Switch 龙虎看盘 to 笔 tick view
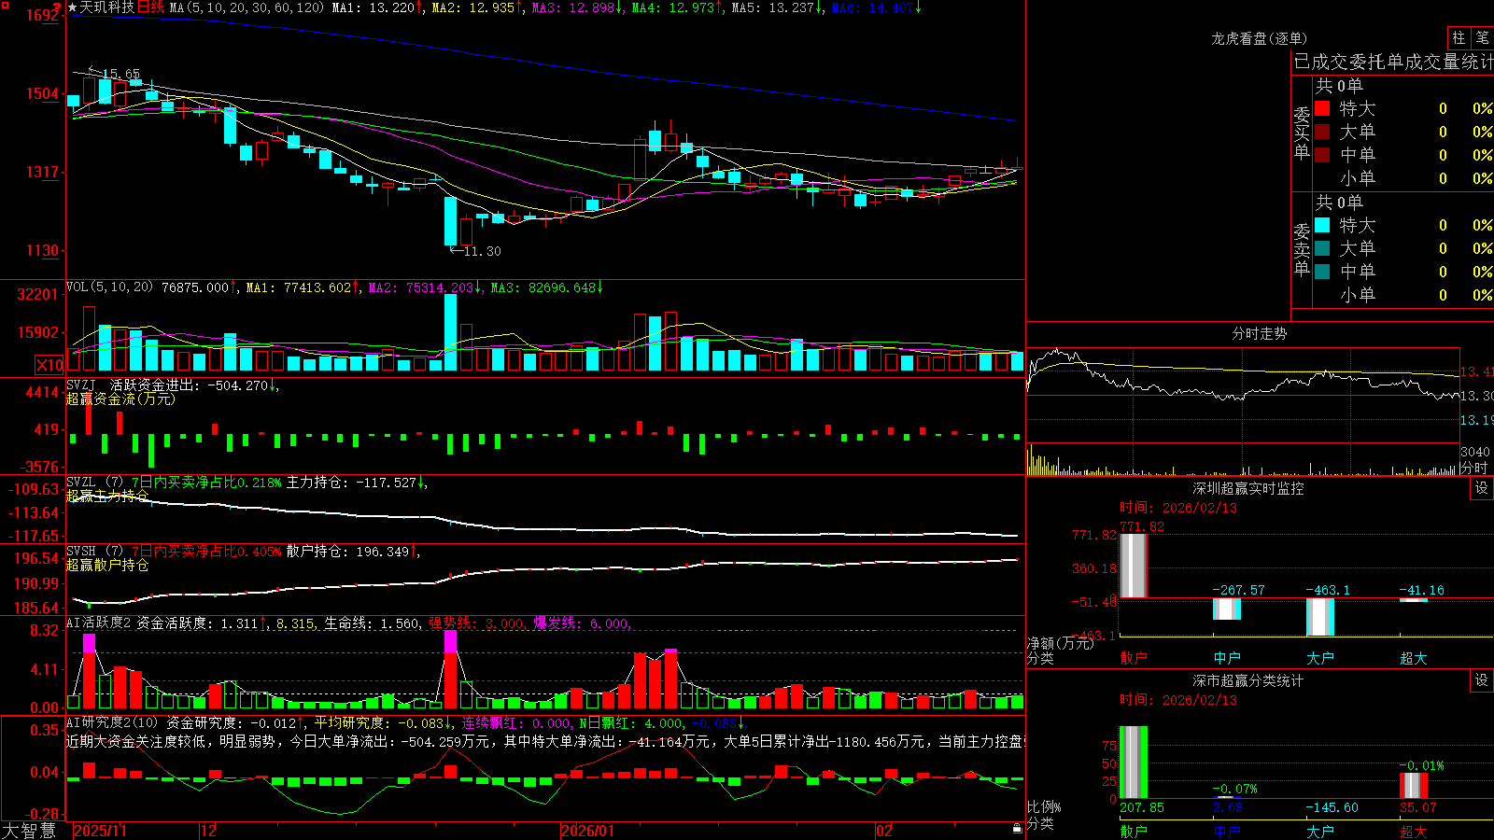 [1483, 38]
